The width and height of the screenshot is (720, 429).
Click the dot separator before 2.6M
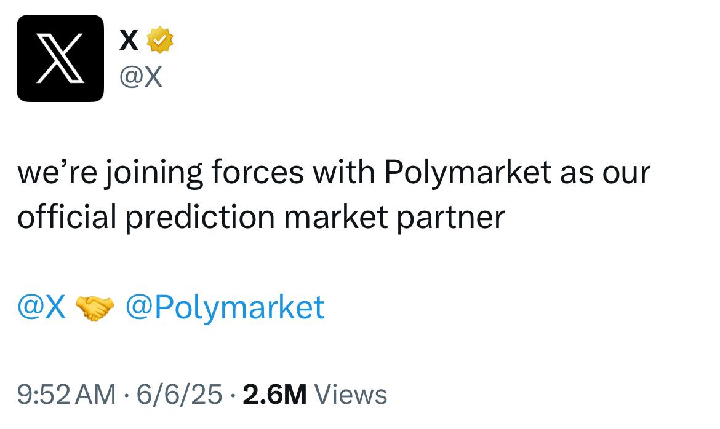(233, 396)
